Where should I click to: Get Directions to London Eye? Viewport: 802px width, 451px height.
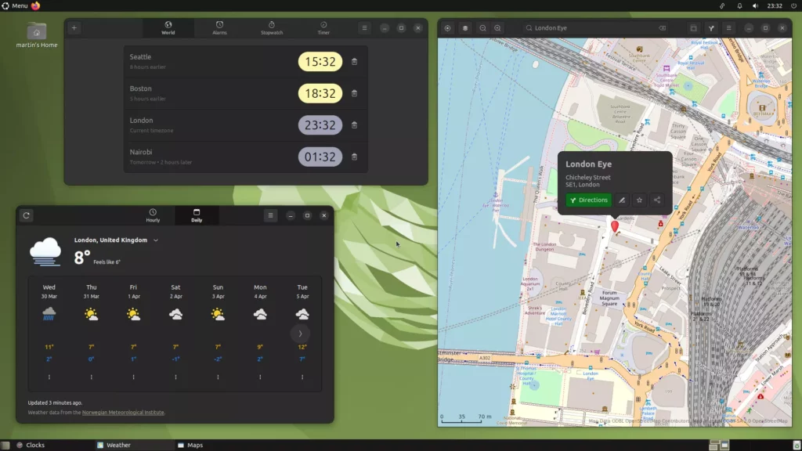[588, 200]
